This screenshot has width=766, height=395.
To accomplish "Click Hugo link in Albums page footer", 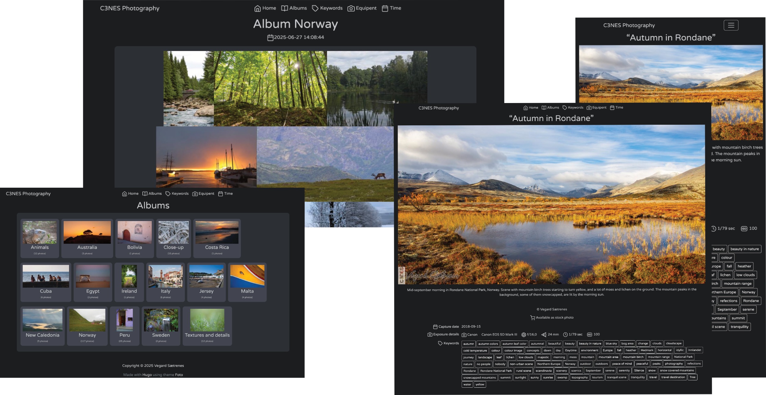I will 147,375.
